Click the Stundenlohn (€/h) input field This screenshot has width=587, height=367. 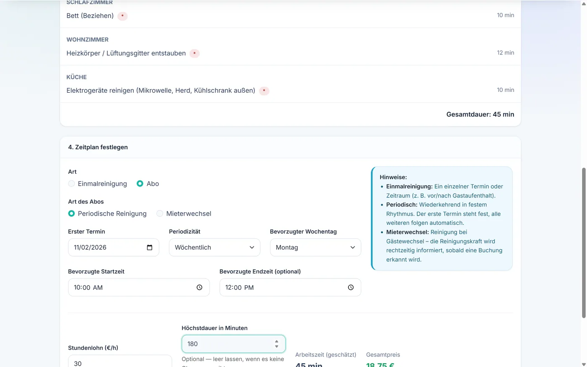(120, 361)
